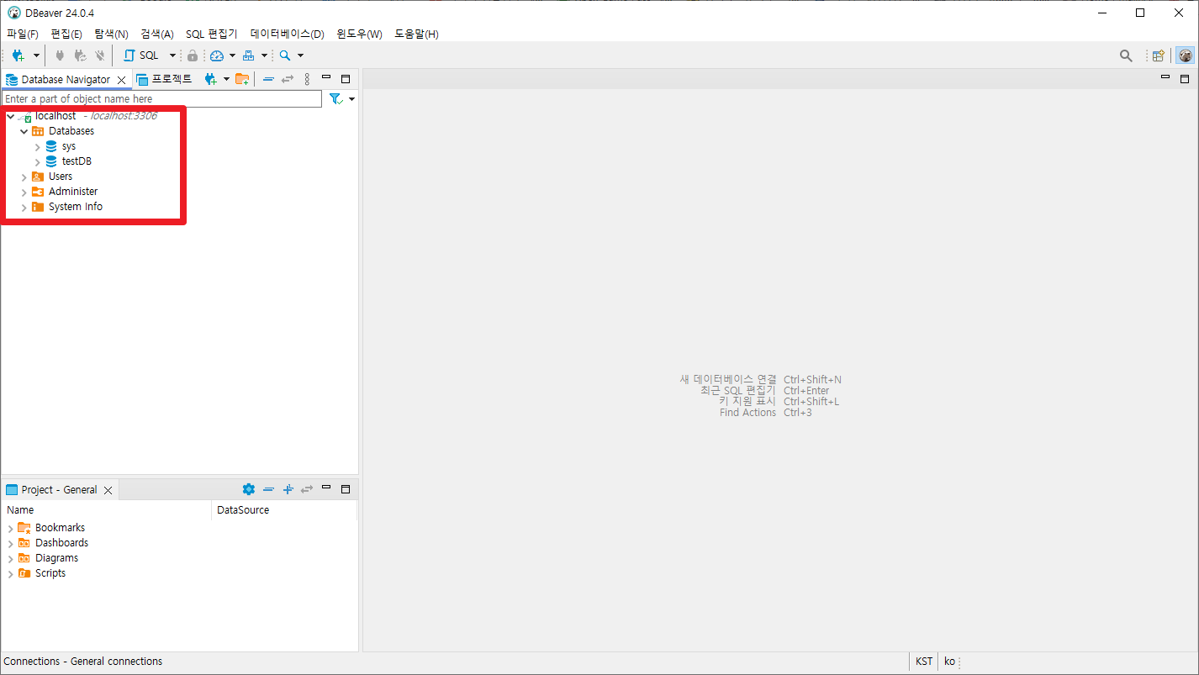
Task: Open dropdown next to Navigator plug-plus icon
Action: click(226, 79)
